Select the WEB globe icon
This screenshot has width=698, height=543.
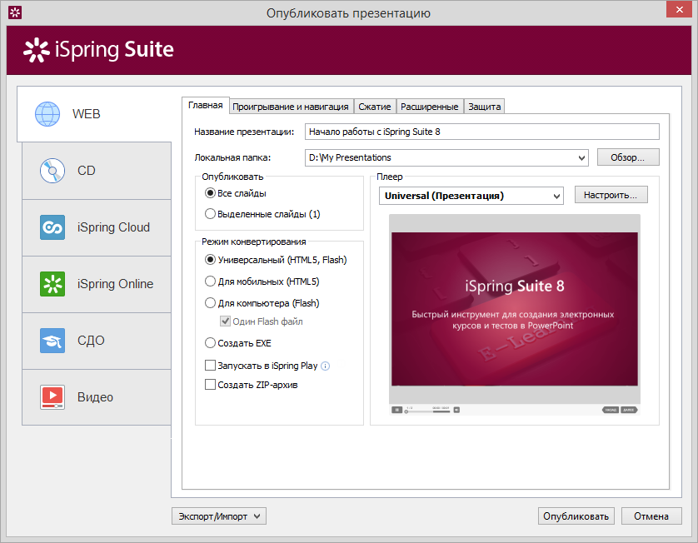tap(47, 114)
